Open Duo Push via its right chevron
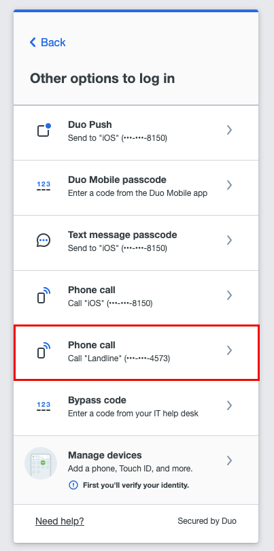 tap(229, 130)
